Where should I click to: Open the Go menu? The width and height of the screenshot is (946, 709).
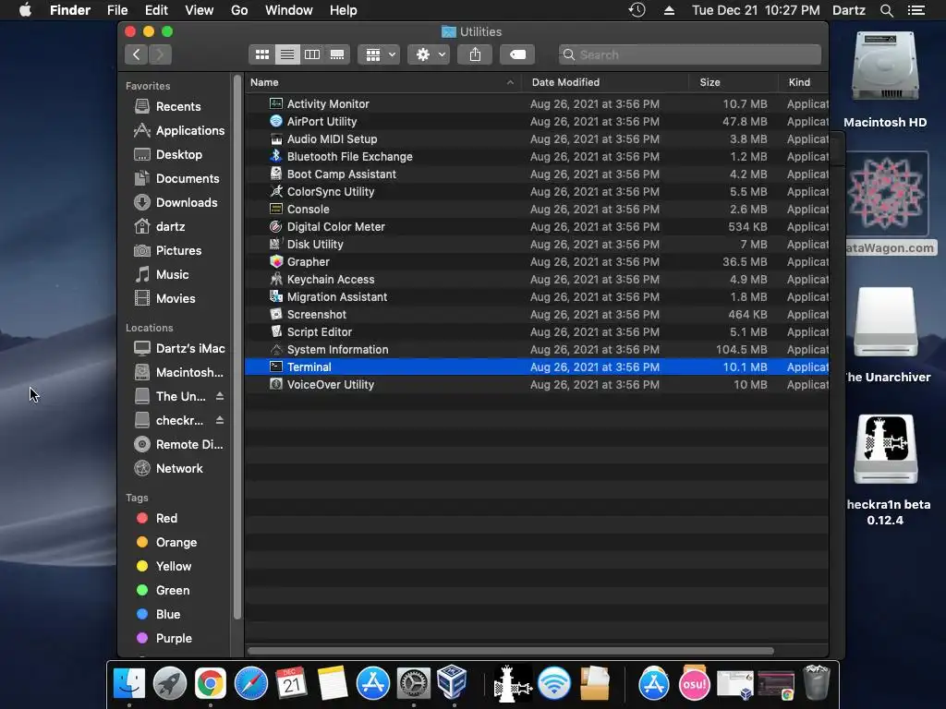click(x=239, y=10)
